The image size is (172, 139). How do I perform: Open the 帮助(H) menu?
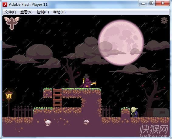pos(59,12)
